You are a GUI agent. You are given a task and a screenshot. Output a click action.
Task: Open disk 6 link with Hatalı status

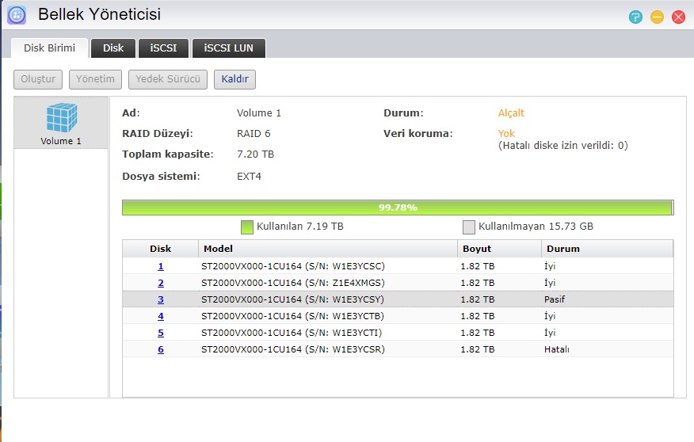tap(161, 349)
